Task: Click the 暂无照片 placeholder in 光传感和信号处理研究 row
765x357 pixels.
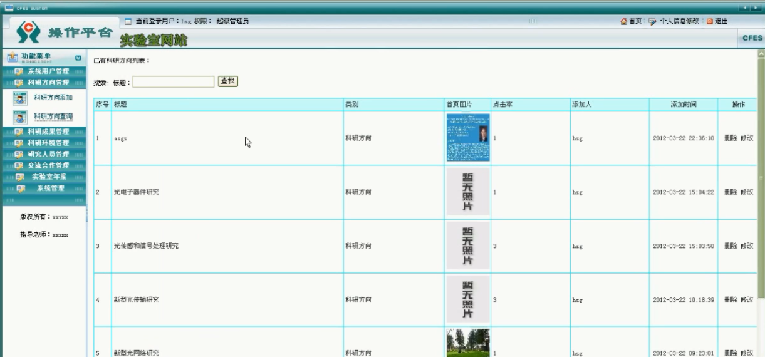Action: (x=468, y=246)
